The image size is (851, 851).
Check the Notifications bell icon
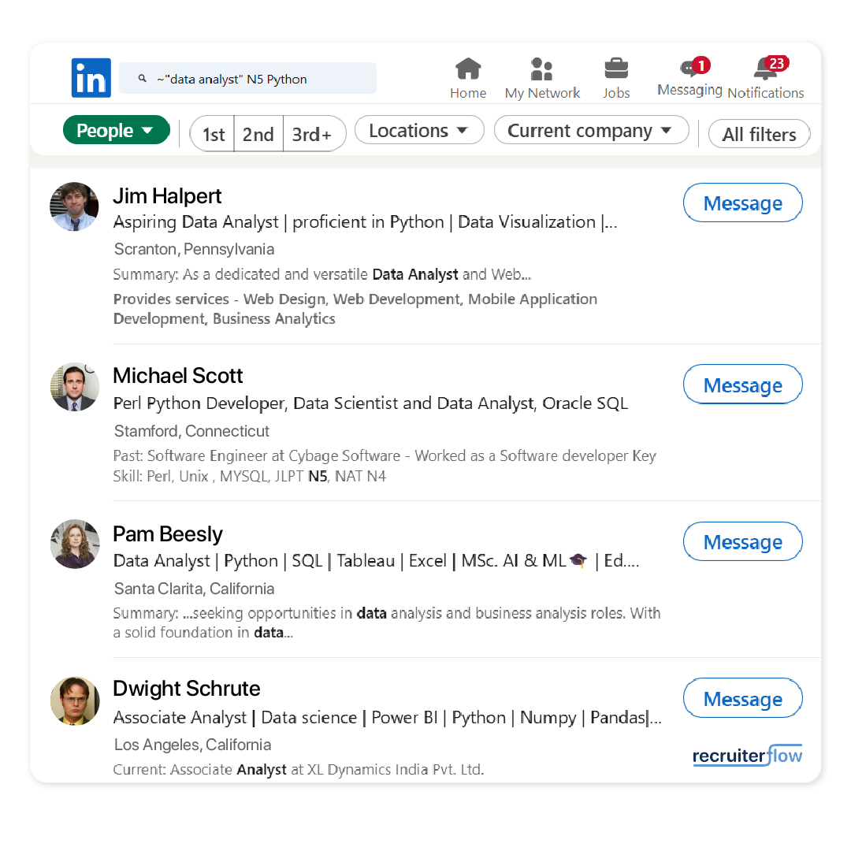coord(765,69)
